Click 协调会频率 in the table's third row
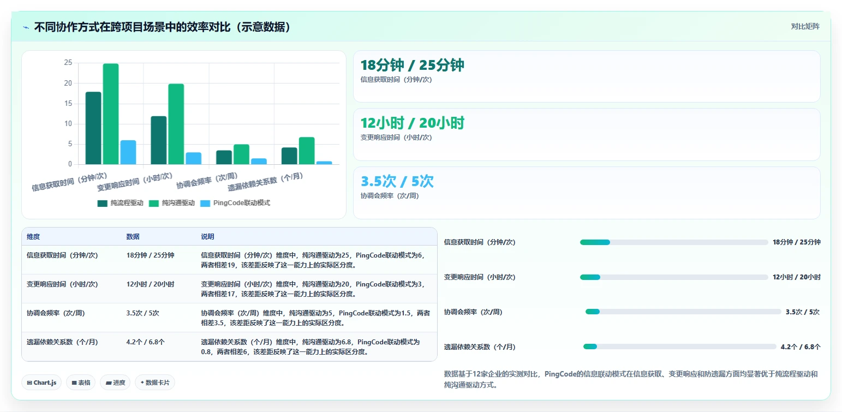Screen dimensions: 842x412 point(56,313)
